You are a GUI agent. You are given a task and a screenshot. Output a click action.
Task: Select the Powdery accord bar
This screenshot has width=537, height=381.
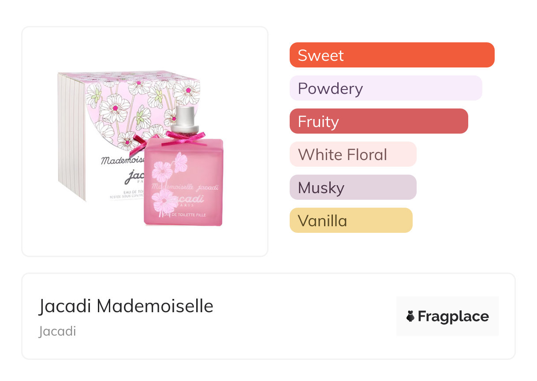click(385, 88)
